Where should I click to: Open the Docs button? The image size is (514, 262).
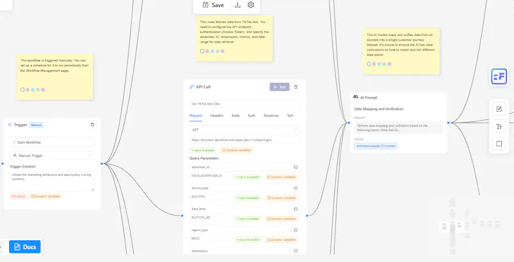point(25,247)
